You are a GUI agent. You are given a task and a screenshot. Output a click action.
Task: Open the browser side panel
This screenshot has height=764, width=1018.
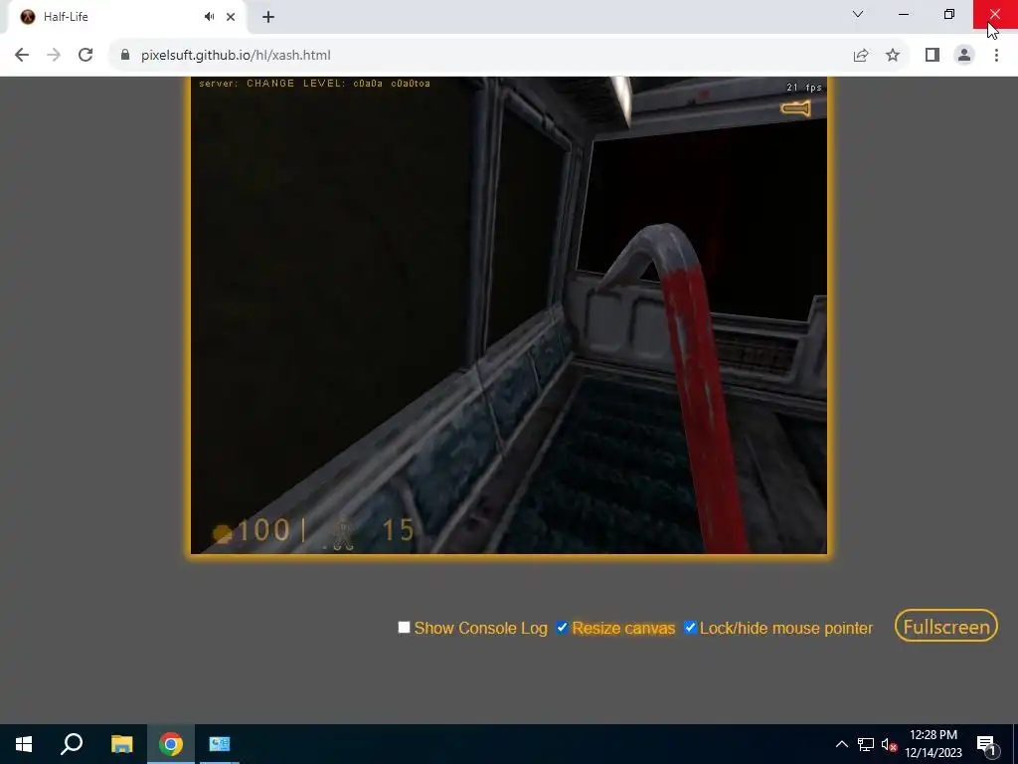pos(933,56)
